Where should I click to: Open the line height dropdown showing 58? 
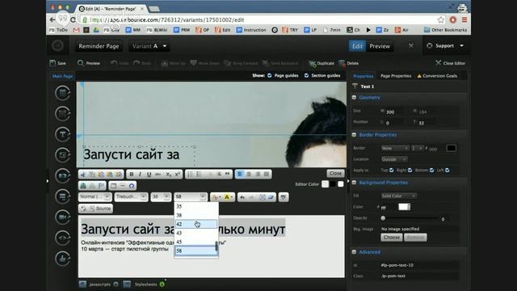[x=191, y=197]
